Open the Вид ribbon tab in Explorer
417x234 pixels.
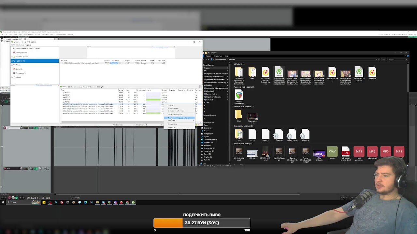226,56
